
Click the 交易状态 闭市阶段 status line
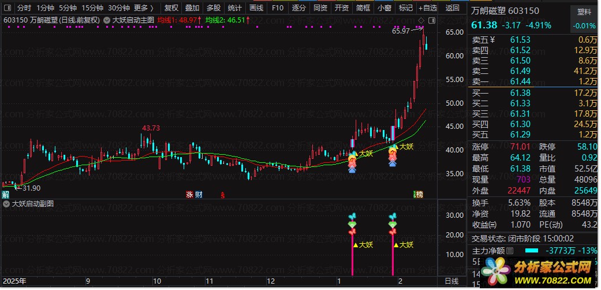click(522, 239)
